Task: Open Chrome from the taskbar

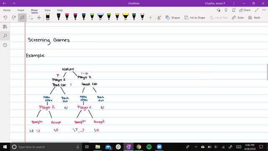Action: pos(139,147)
